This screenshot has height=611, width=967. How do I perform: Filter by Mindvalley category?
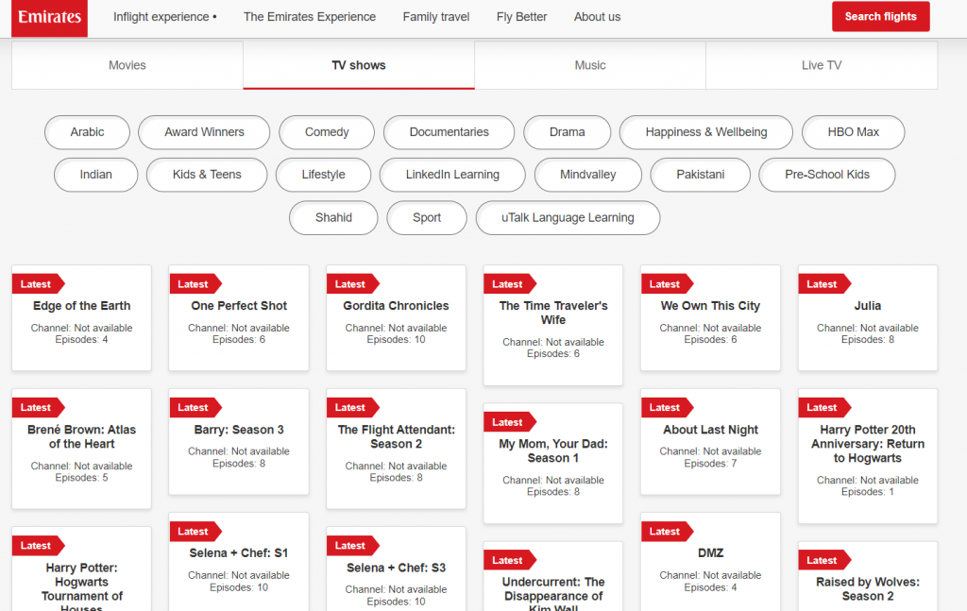pos(587,175)
